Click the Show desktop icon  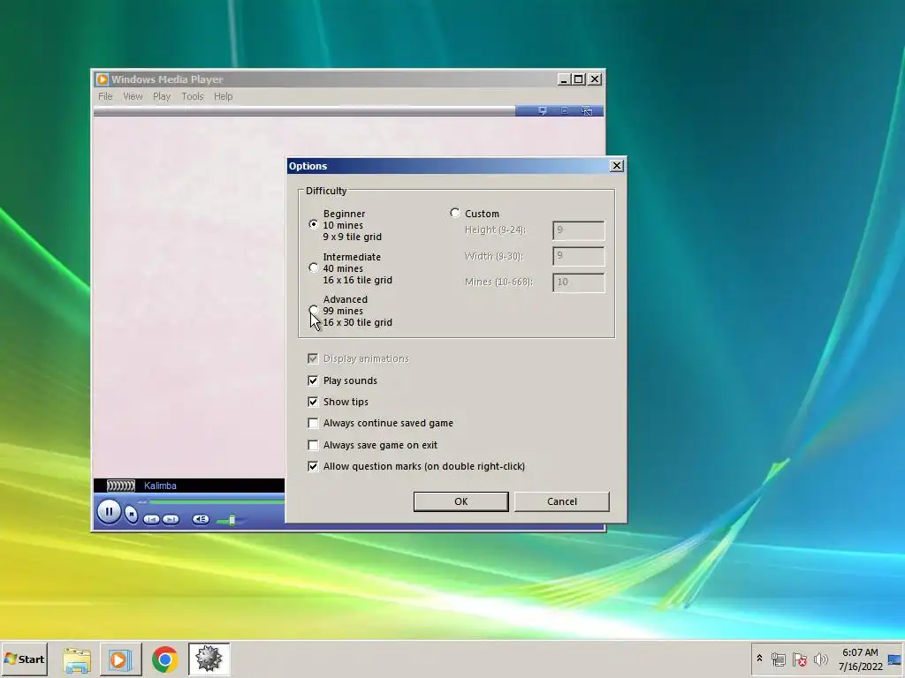(894, 659)
